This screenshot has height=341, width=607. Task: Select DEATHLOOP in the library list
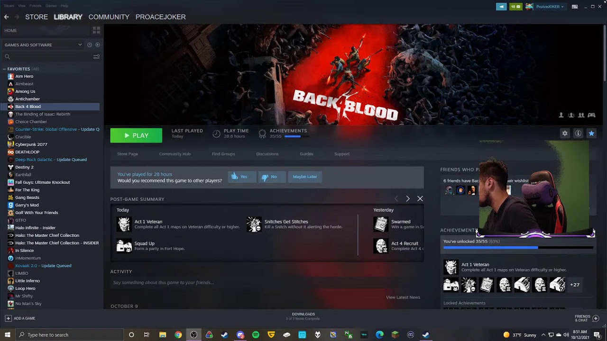tap(27, 152)
